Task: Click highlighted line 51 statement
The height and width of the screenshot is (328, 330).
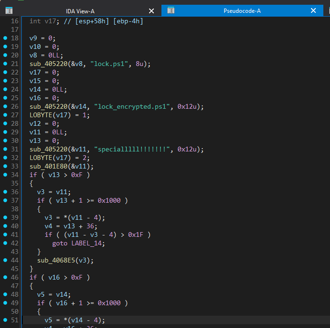Action: click(75, 320)
